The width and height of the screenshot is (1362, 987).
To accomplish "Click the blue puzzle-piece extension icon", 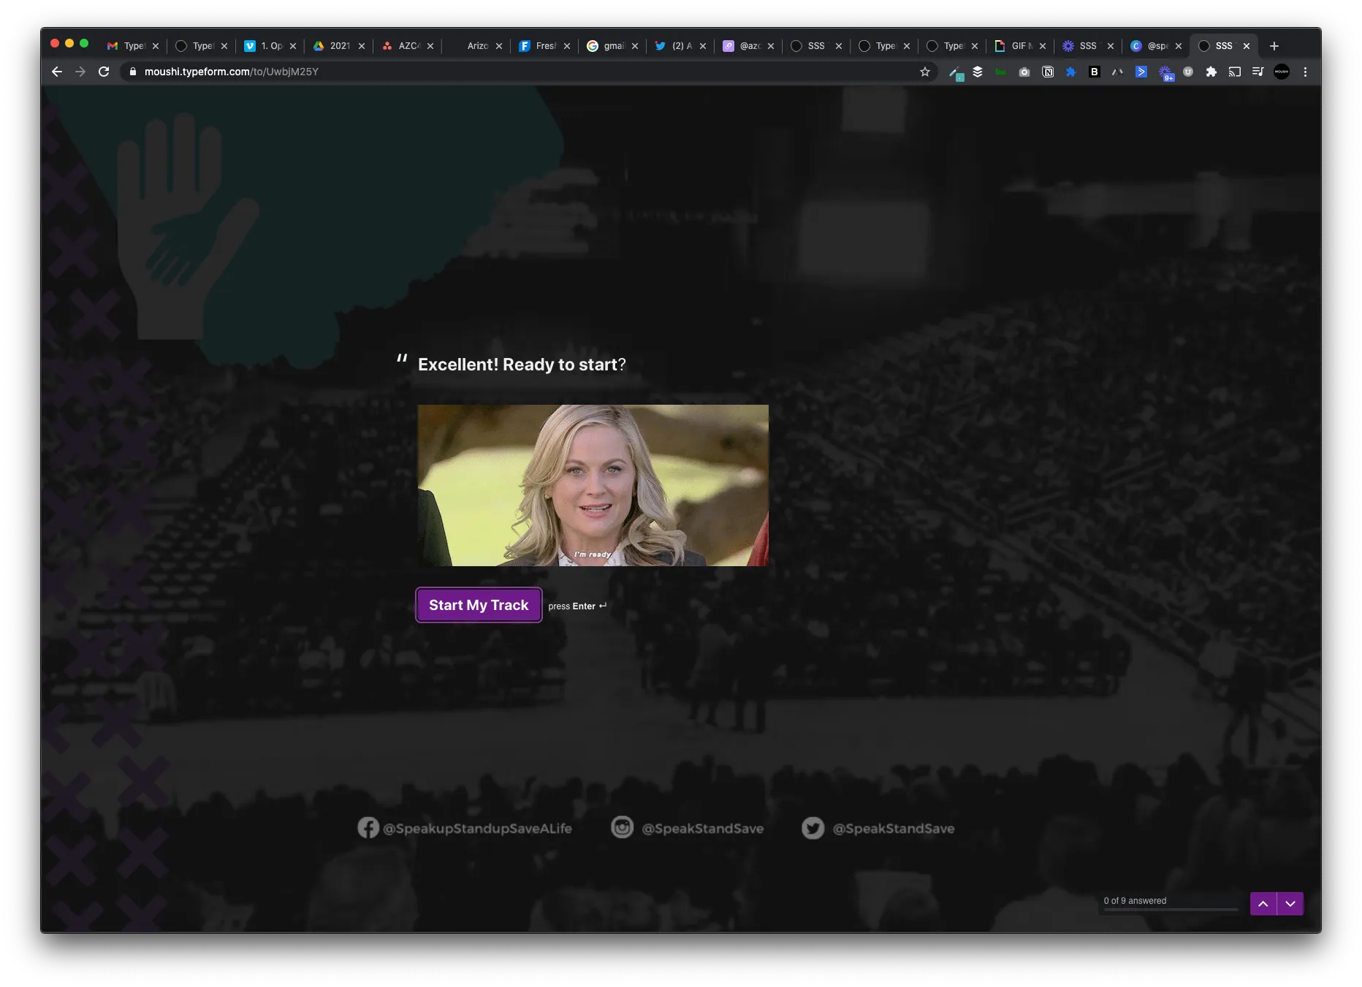I will point(1071,72).
